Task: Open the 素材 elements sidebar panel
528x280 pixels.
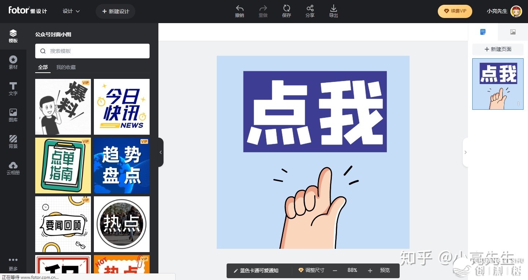Action: pyautogui.click(x=13, y=63)
